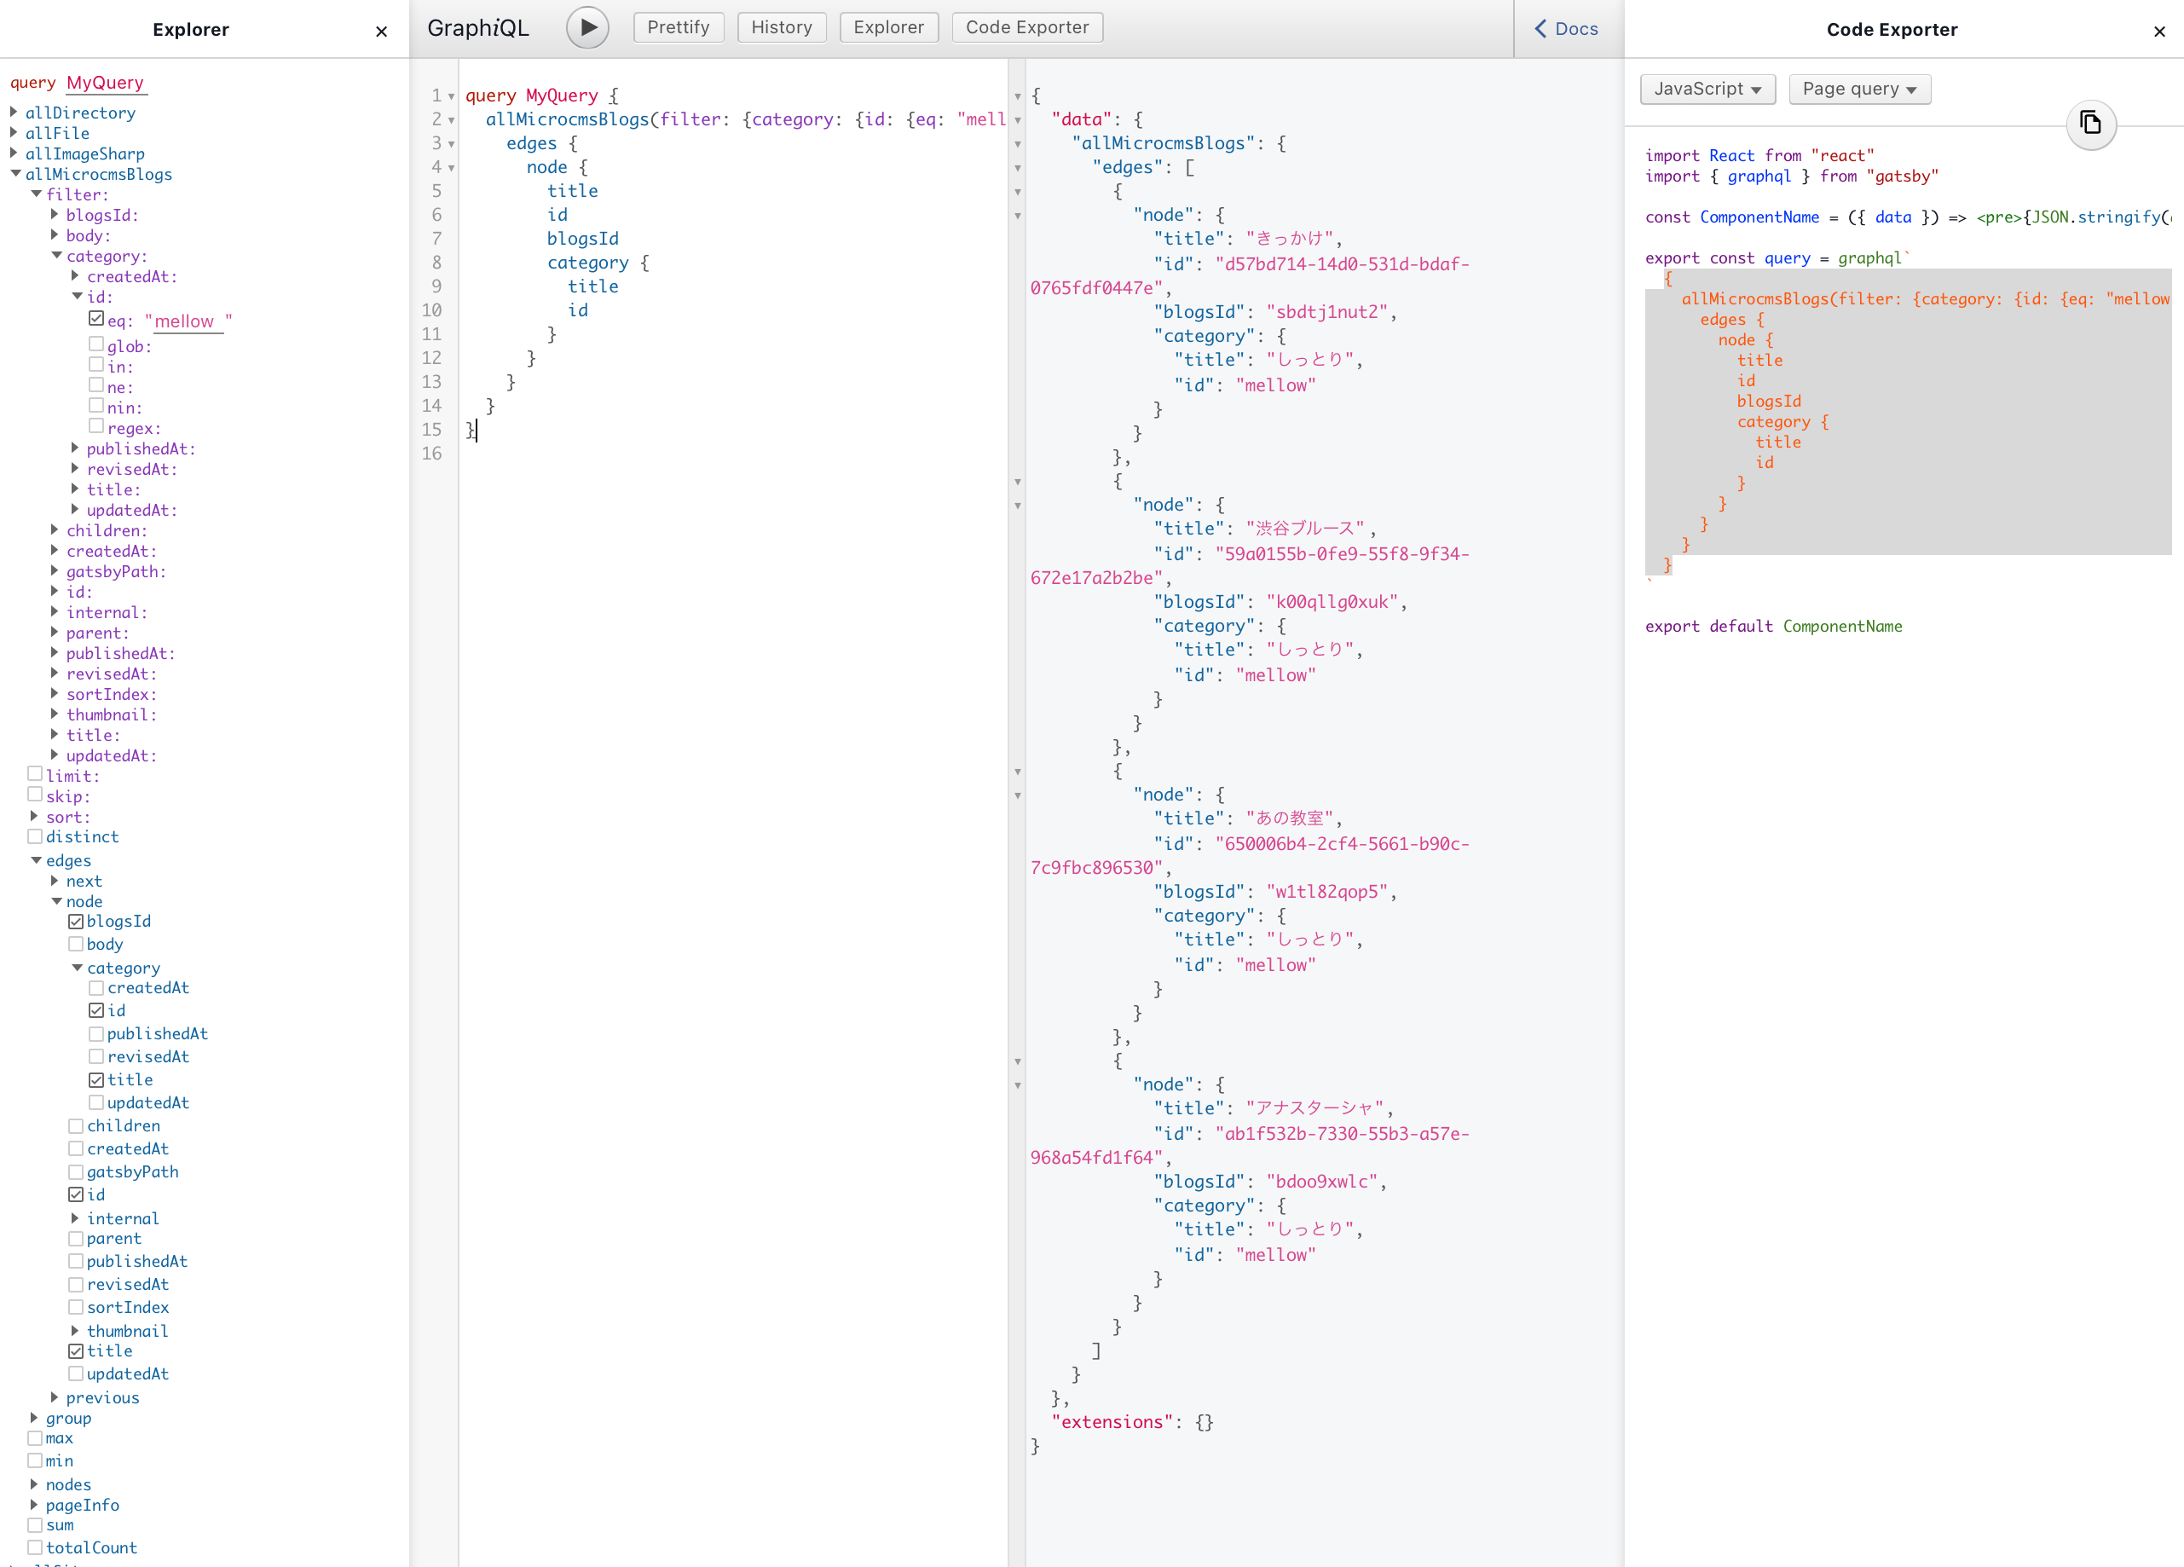2184x1567 pixels.
Task: Check the glob filter option
Action: coord(96,344)
